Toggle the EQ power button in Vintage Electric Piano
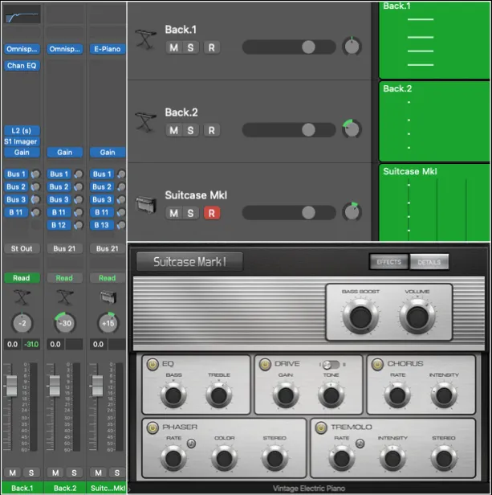 151,364
